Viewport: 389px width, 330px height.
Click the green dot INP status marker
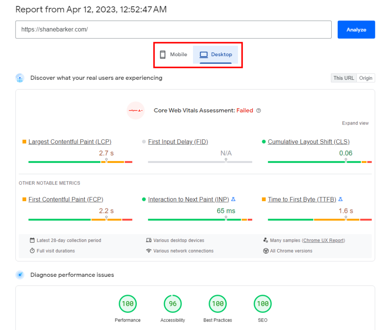[x=144, y=199]
